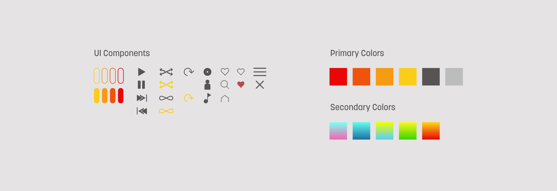The image size is (557, 191).
Task: Click the gray circular repeat arrow
Action: [x=189, y=72]
